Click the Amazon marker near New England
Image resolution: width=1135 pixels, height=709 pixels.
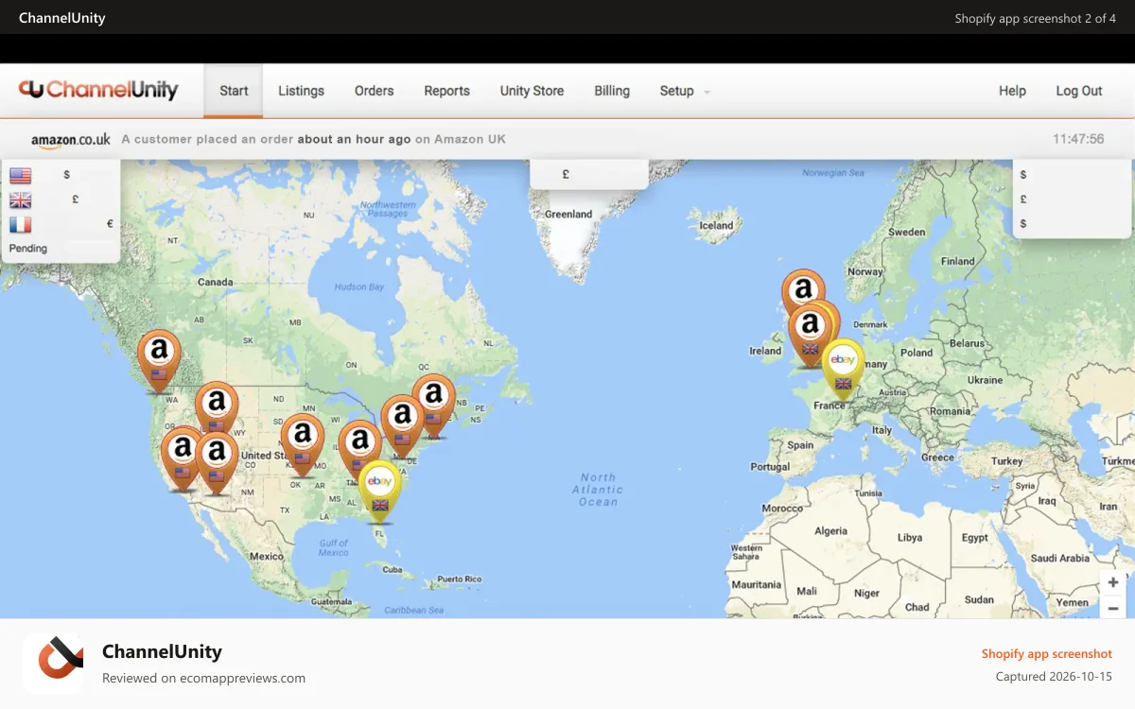433,406
